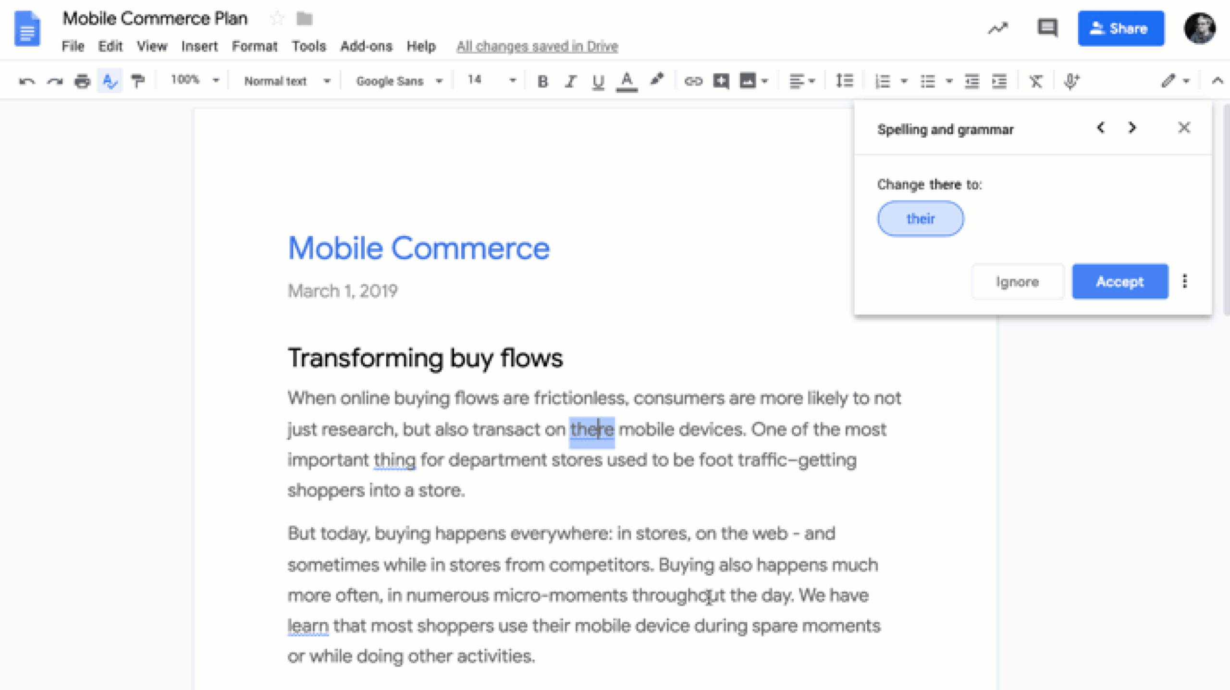This screenshot has width=1230, height=690.
Task: Open the Tools menu
Action: point(308,47)
